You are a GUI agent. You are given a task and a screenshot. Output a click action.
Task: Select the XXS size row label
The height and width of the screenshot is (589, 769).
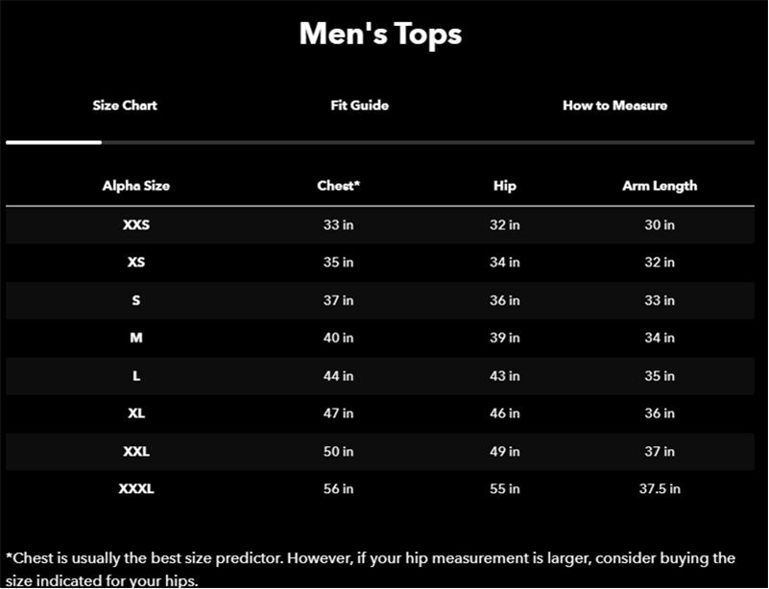[x=136, y=224]
